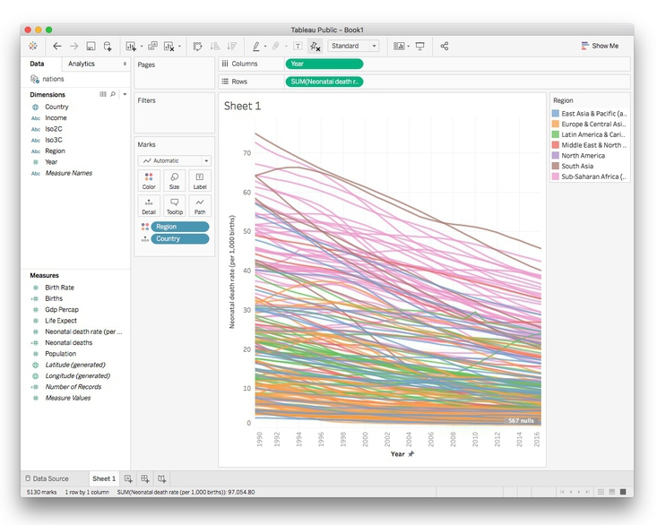Click the Sort ascending icon

click(214, 46)
